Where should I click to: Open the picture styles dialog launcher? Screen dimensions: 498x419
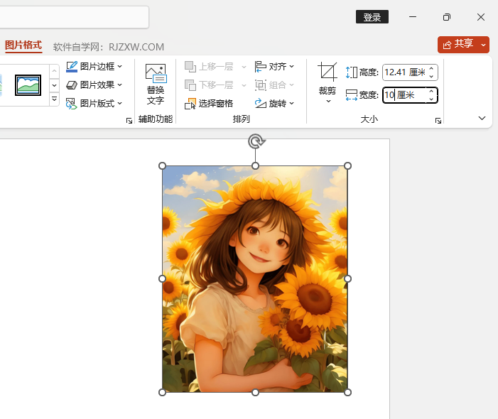click(129, 121)
